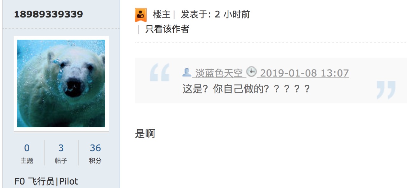The height and width of the screenshot is (188, 407).
Task: Click the 发表于: 2 小时前 timestamp
Action: tap(215, 15)
